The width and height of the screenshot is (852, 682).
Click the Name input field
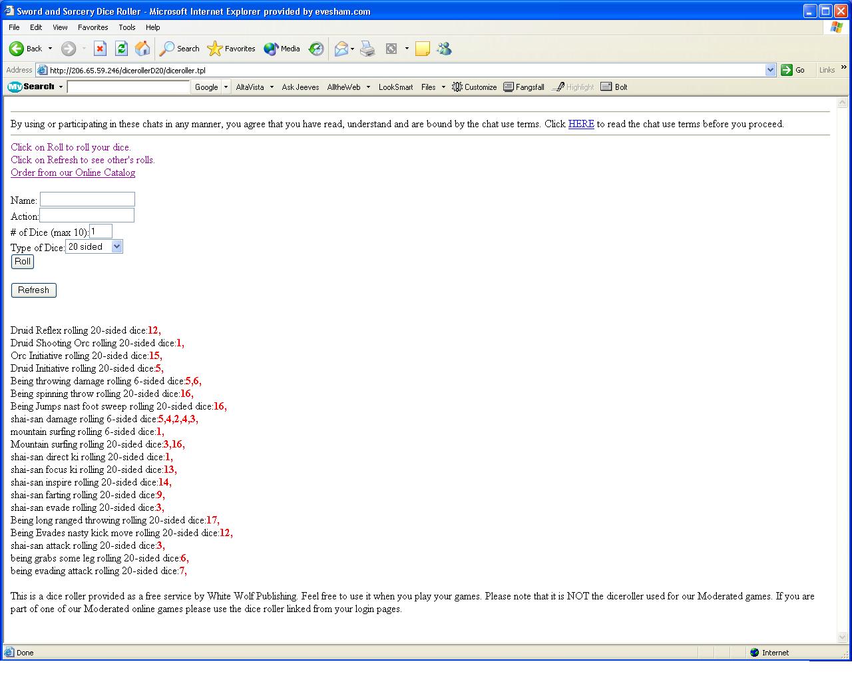pyautogui.click(x=87, y=199)
